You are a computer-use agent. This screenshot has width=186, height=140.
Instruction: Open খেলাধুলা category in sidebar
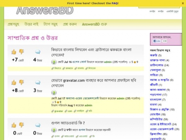click(155, 70)
